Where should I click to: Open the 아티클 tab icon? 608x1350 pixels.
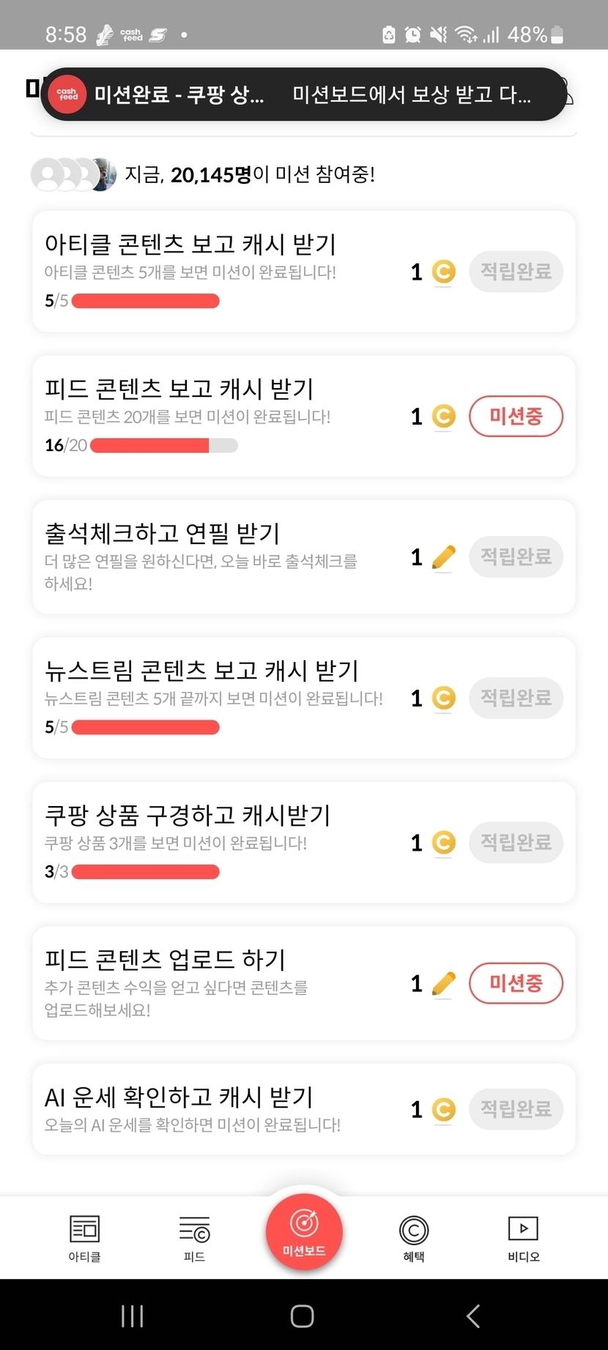(84, 1230)
